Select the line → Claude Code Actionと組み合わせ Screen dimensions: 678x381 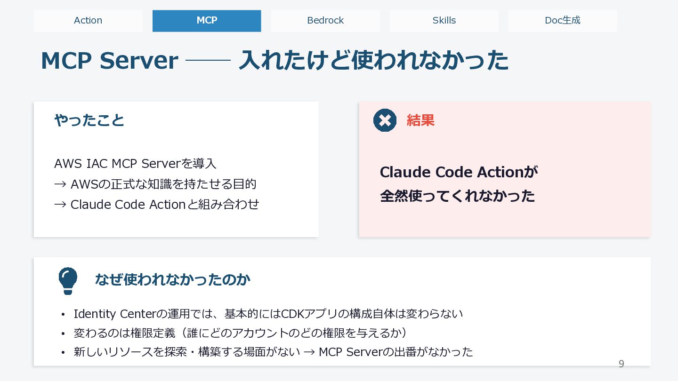pos(157,205)
